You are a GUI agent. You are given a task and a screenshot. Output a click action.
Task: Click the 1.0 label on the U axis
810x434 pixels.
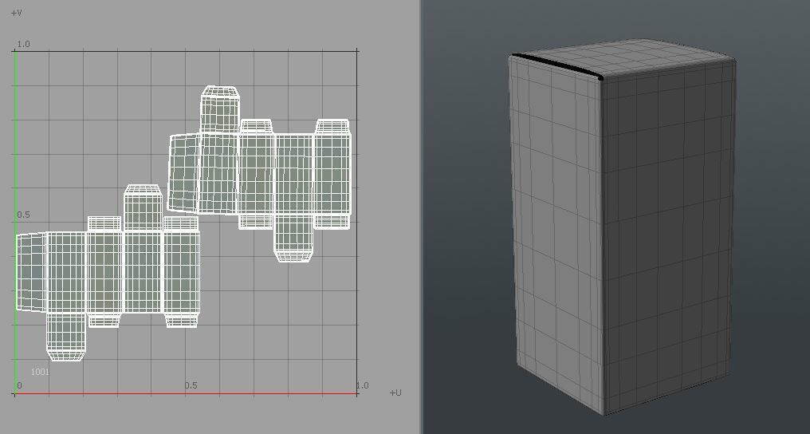pos(363,385)
